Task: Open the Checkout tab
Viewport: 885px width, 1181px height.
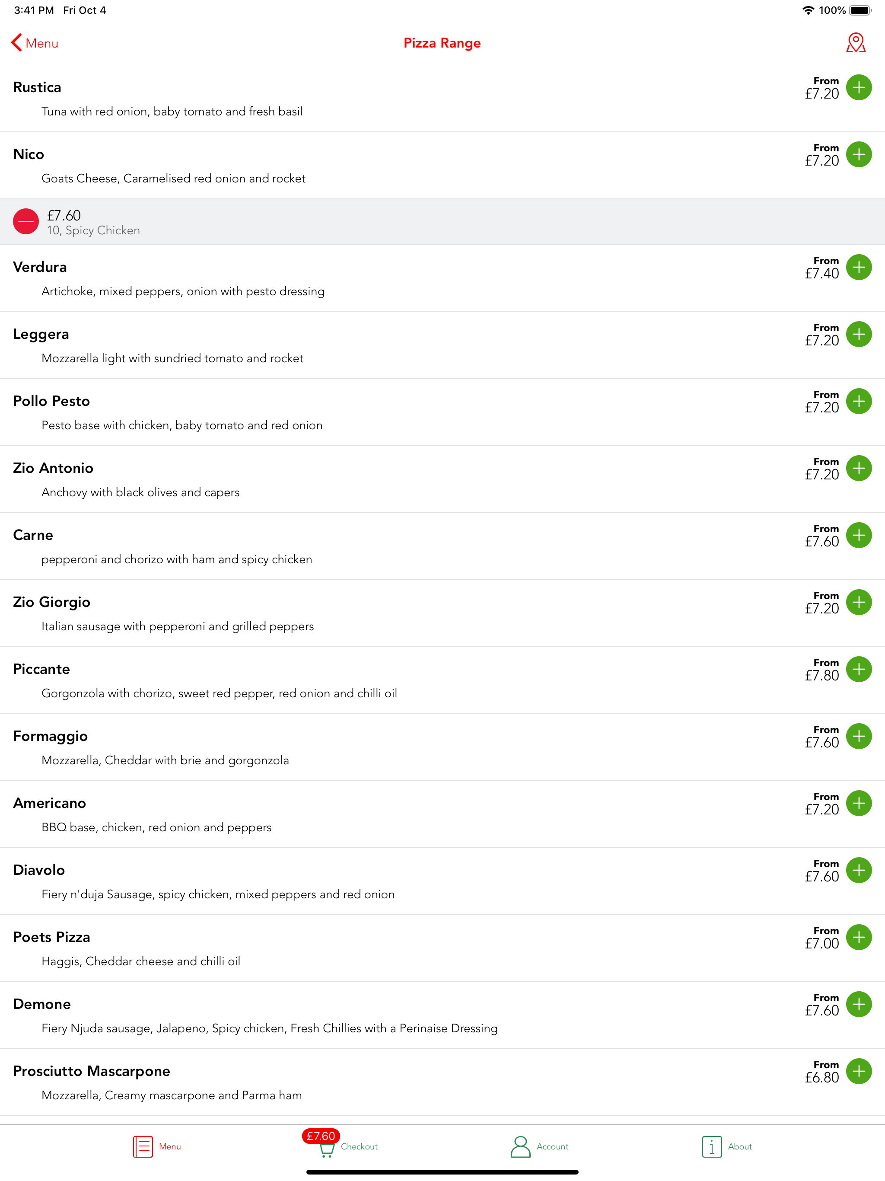Action: [x=348, y=1146]
